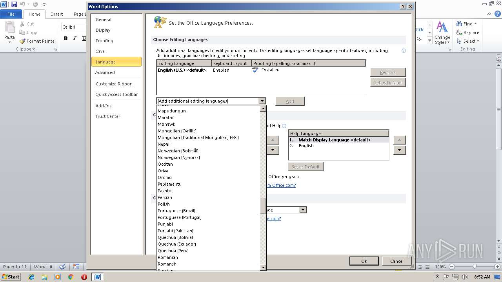Click the Change Styles icon

442,27
